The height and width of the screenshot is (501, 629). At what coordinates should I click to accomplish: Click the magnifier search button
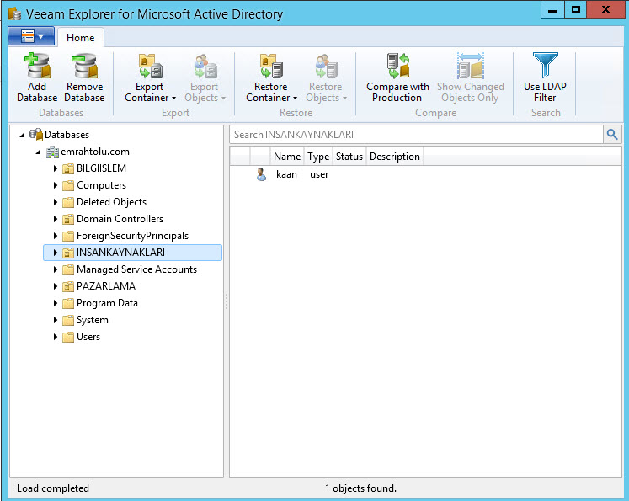(612, 135)
